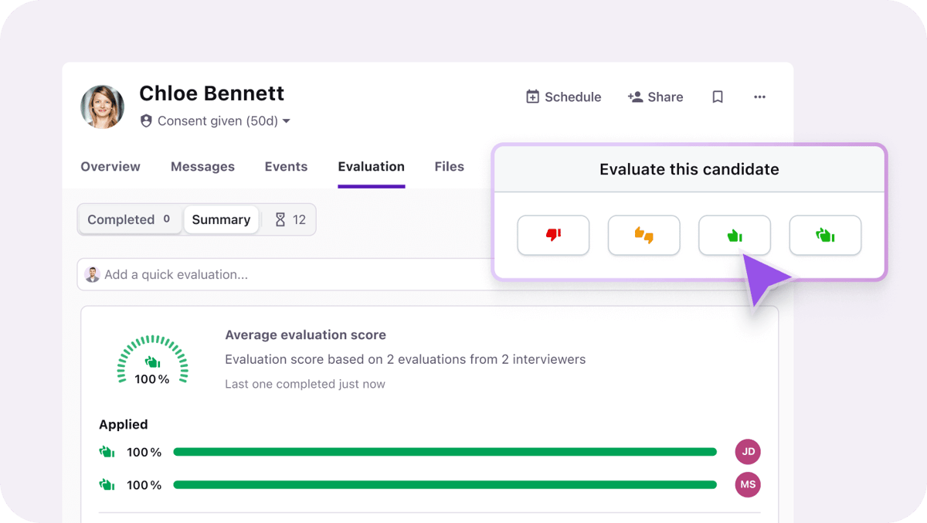
Task: Open the Files tab
Action: click(449, 167)
